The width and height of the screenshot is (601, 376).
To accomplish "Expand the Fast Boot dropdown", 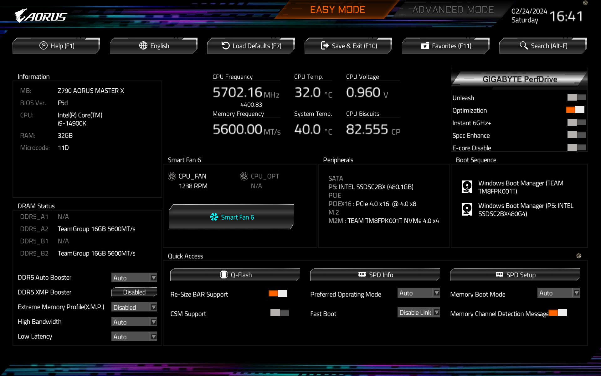I will pyautogui.click(x=419, y=312).
